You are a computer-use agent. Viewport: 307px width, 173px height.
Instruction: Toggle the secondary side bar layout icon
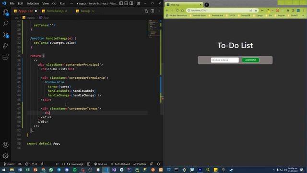pyautogui.click(x=131, y=3)
